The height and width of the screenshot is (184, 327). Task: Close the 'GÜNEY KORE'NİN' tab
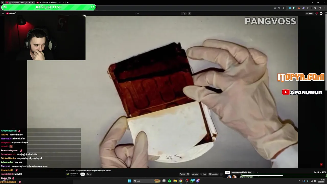(x=63, y=3)
